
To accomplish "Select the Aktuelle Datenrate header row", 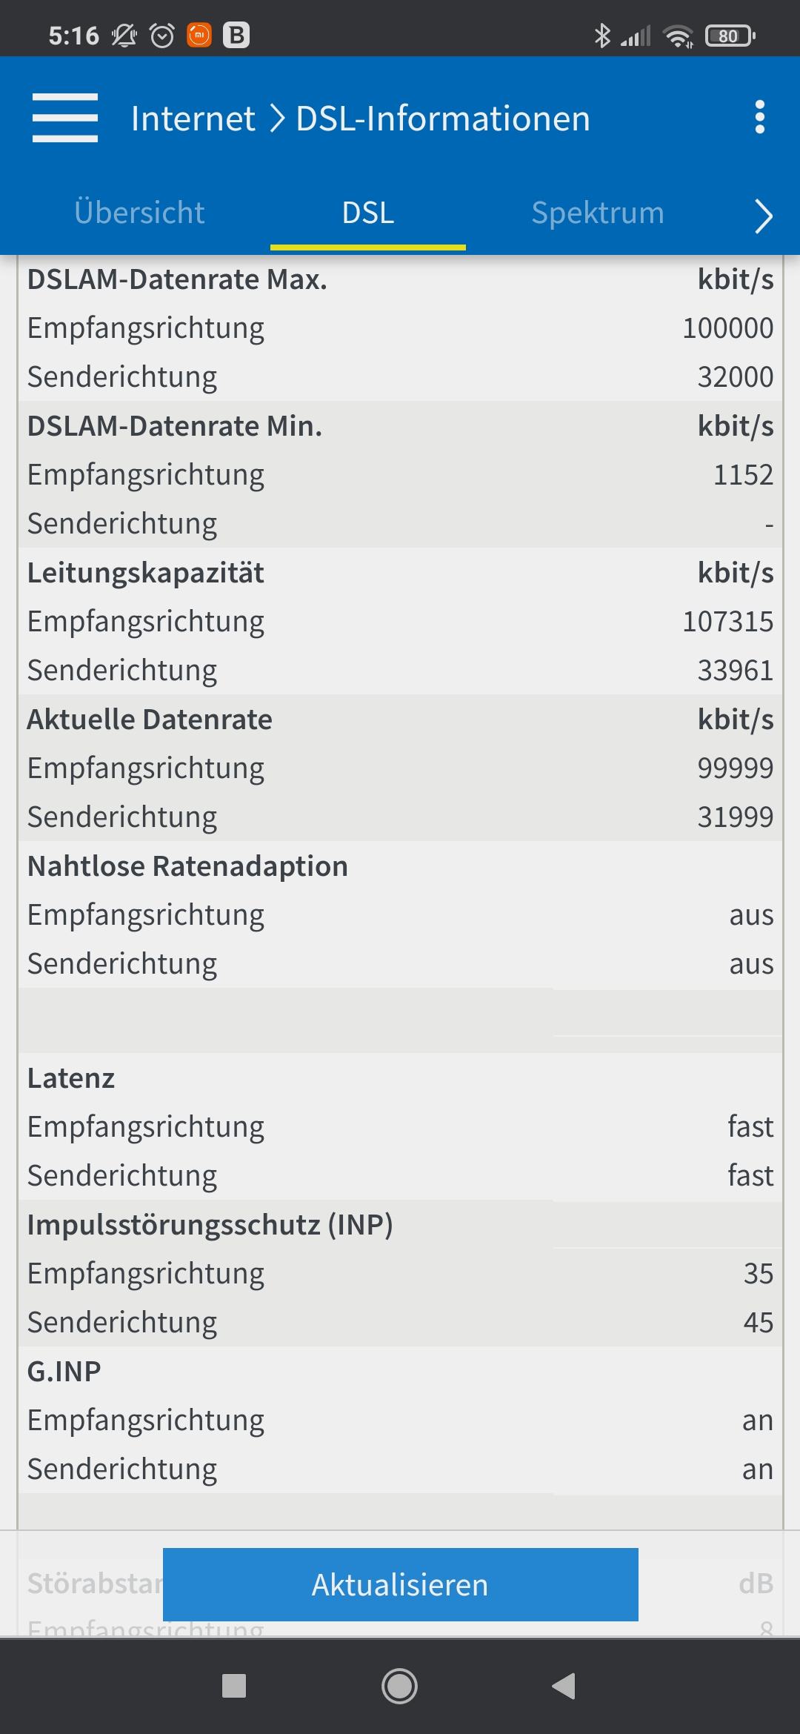I will 401,720.
